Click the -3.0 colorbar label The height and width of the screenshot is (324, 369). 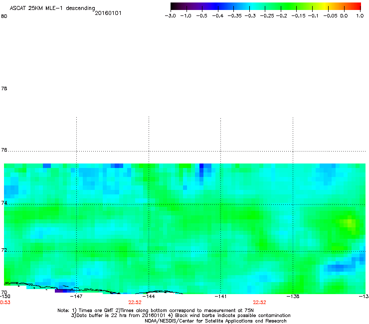tap(170, 16)
